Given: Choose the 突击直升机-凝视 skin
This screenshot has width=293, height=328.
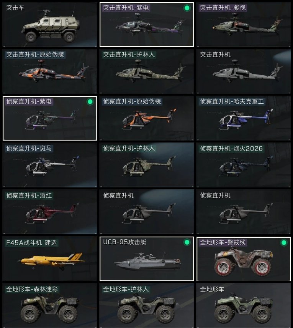Looking at the screenshot, I should [244, 25].
